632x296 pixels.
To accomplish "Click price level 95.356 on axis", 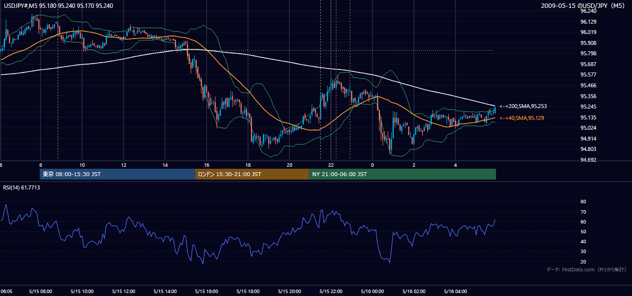I will 587,96.
